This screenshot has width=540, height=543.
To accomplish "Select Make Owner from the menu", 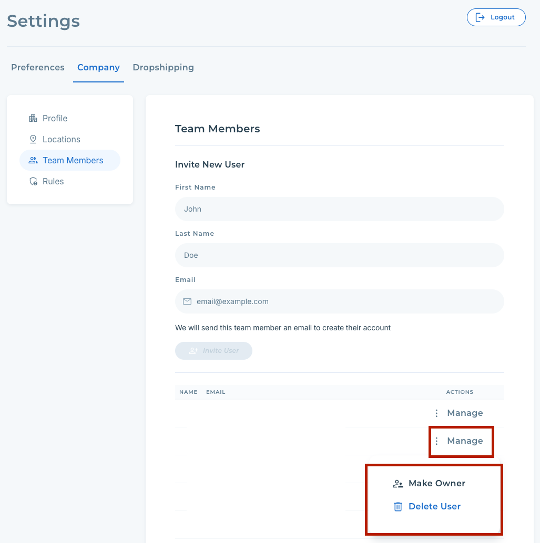I will pos(436,484).
